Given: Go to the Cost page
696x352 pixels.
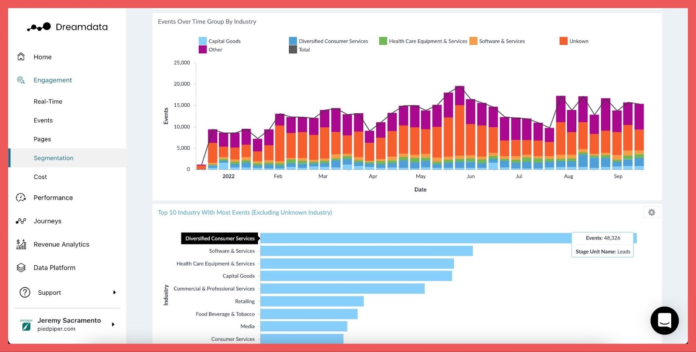Looking at the screenshot, I should pyautogui.click(x=40, y=177).
